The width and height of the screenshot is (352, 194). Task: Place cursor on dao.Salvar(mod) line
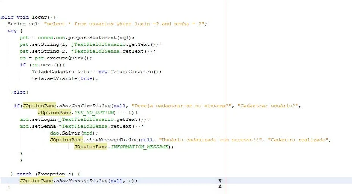coord(74,133)
